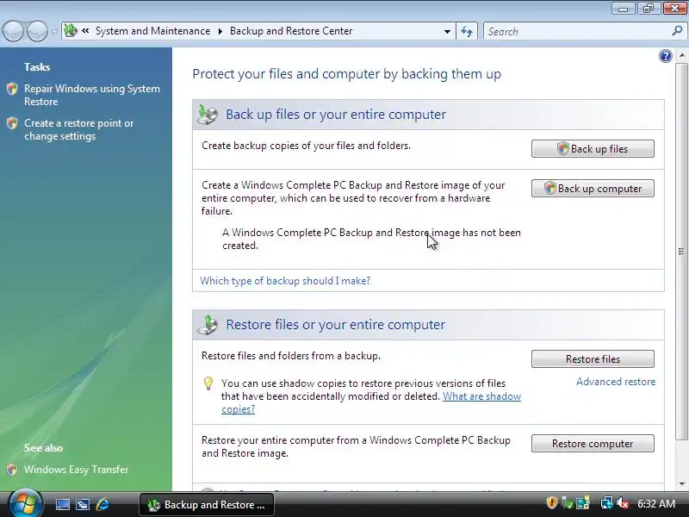Open Create a restore point or change settings
The width and height of the screenshot is (689, 517).
78,130
